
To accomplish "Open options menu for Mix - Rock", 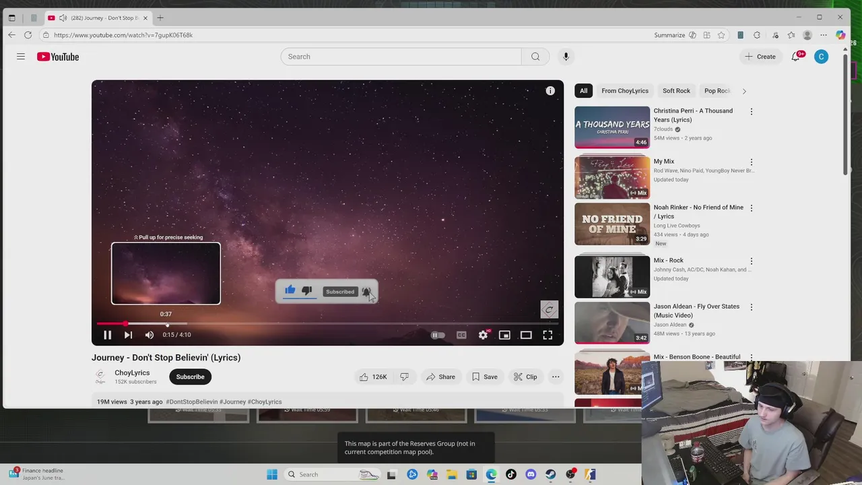I will tap(752, 261).
